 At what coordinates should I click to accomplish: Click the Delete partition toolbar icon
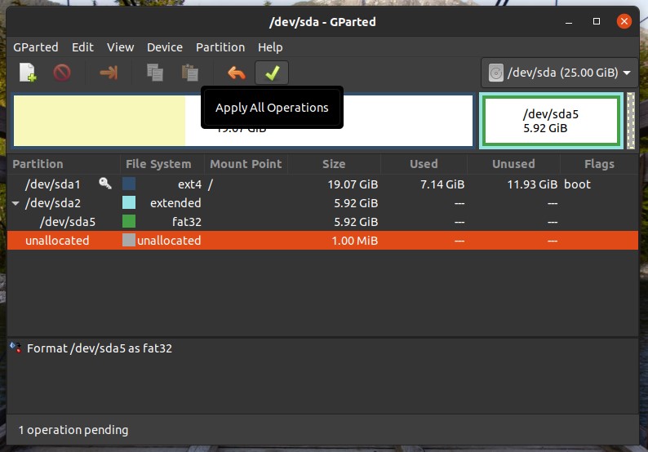62,73
